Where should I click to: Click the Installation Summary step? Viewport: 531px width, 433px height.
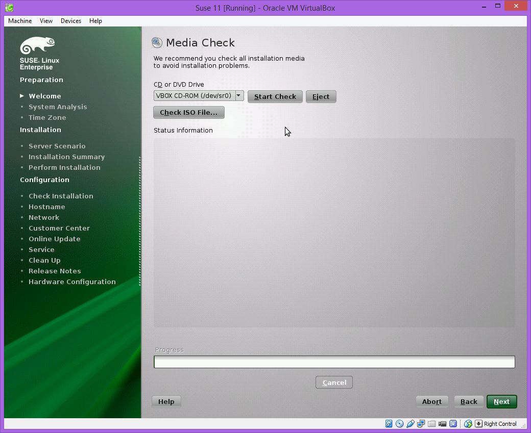click(x=66, y=157)
